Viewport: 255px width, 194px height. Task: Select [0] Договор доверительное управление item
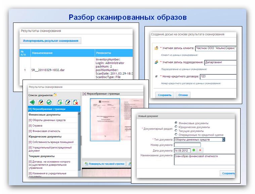pos(53,165)
